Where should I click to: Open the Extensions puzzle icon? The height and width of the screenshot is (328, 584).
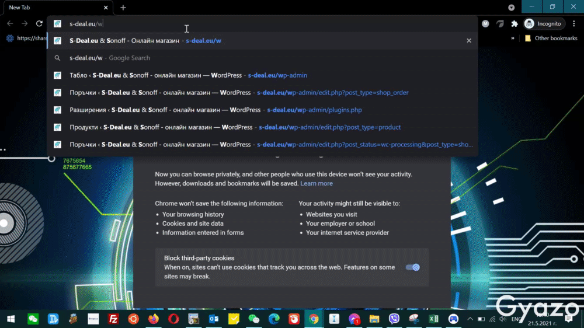click(x=515, y=23)
